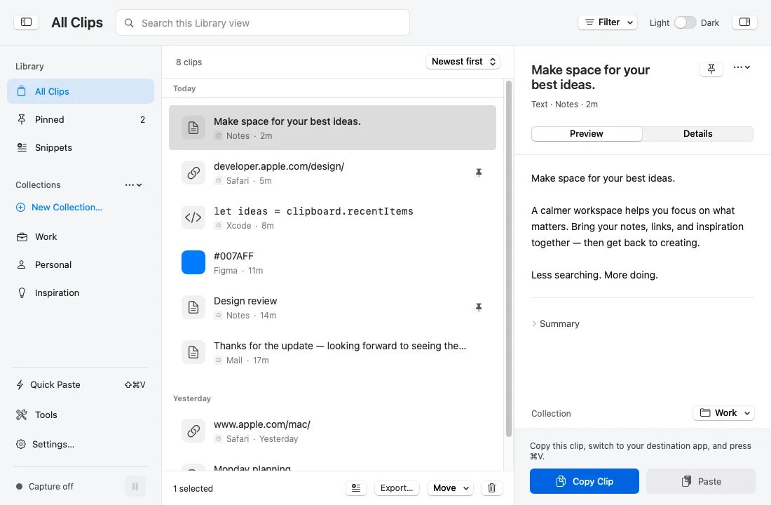This screenshot has width=771, height=505.
Task: Select the 'Make space for your best ideas.' clip
Action: 332,128
